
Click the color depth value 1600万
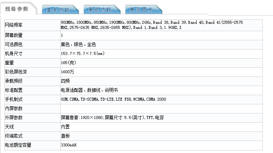[67, 72]
